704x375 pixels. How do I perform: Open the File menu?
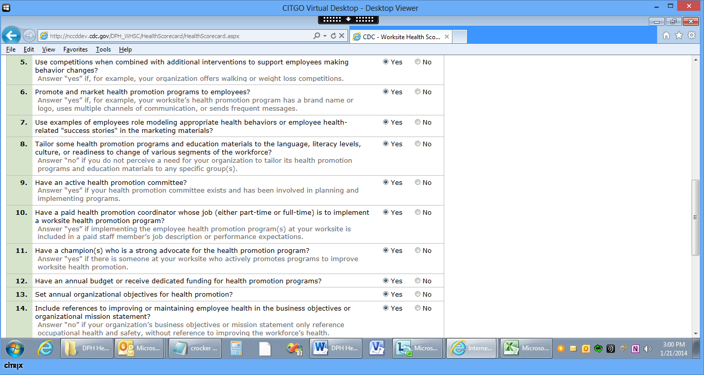point(11,49)
